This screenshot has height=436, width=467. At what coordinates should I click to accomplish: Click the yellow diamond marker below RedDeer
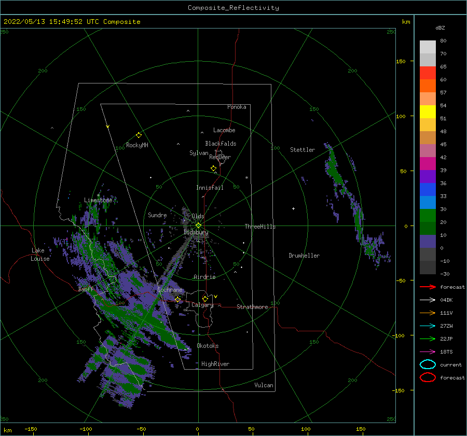(x=213, y=168)
